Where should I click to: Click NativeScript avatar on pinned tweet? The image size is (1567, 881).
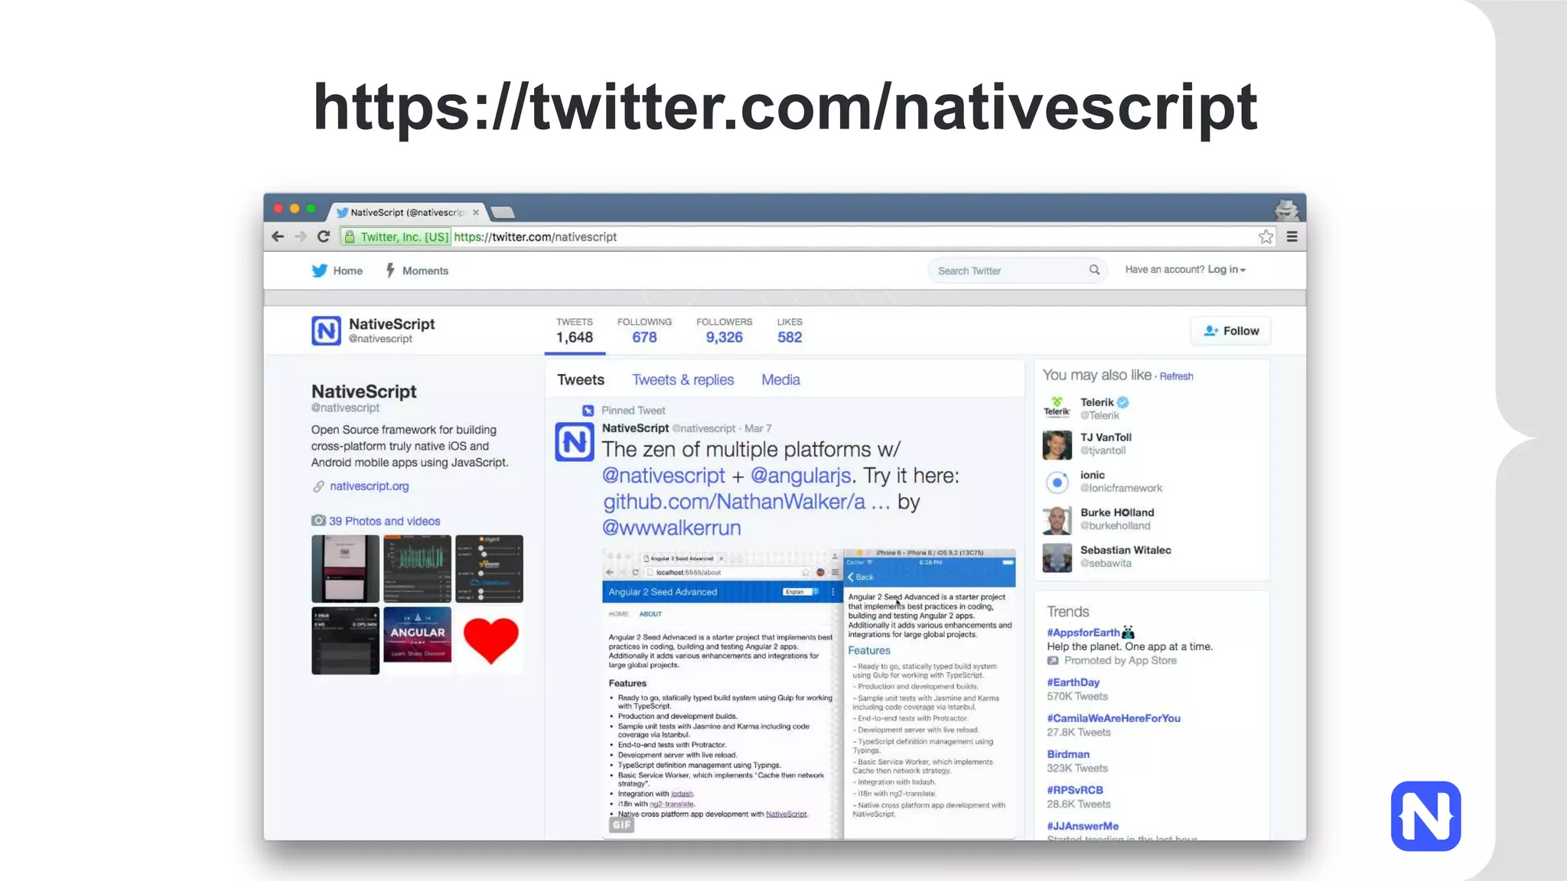[575, 441]
